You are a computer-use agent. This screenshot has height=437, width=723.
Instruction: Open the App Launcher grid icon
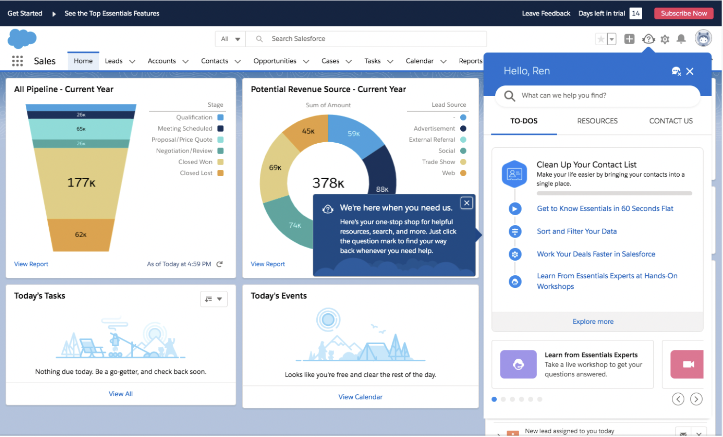click(18, 61)
